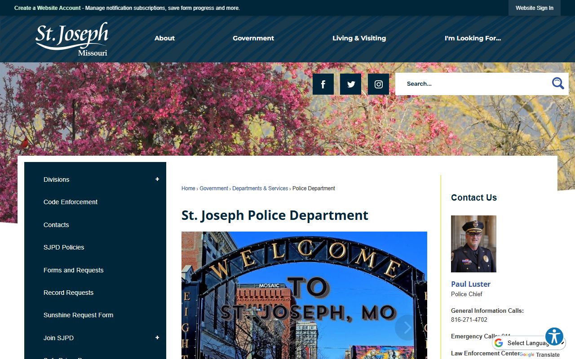
Task: Open Join SJPD in the sidebar
Action: (x=58, y=338)
